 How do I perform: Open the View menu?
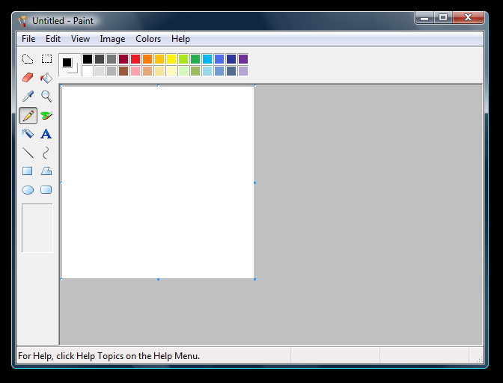(80, 39)
